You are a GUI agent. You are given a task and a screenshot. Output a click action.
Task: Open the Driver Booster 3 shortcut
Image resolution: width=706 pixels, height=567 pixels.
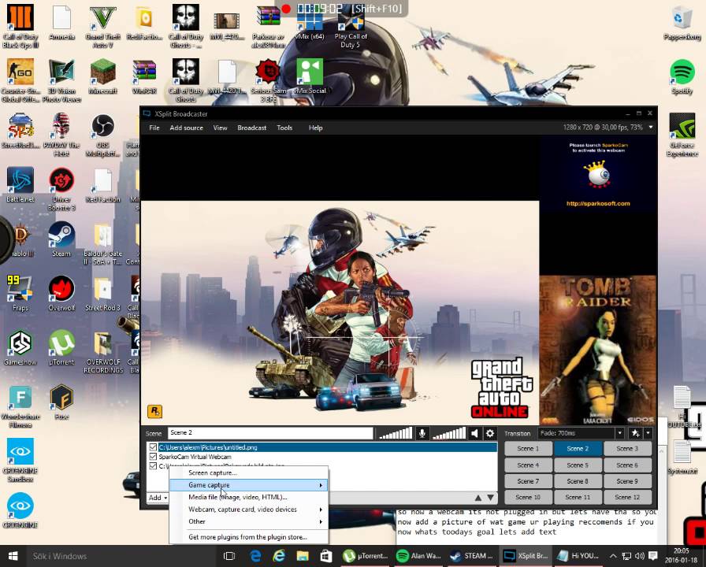pyautogui.click(x=61, y=190)
